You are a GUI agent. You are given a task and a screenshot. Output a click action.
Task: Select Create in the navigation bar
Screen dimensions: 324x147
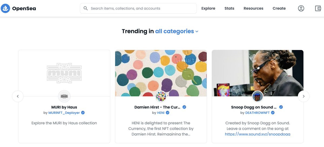coord(279,8)
